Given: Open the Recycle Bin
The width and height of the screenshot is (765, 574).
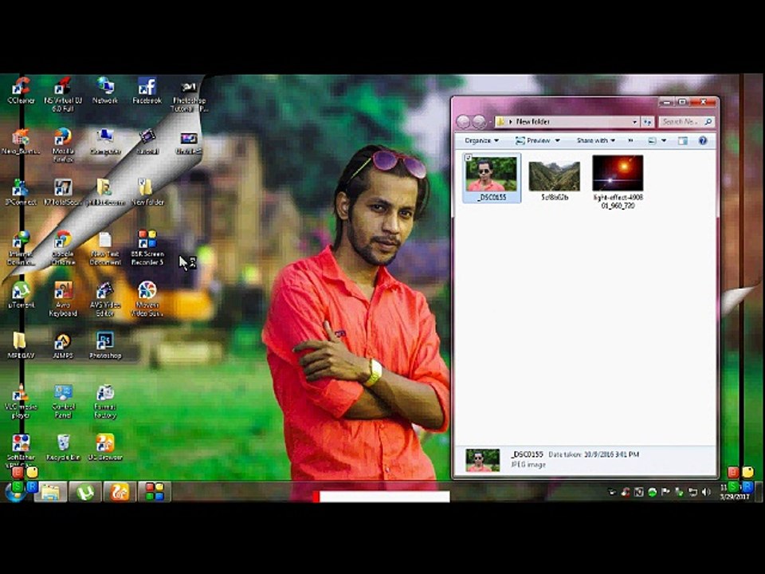Looking at the screenshot, I should [x=63, y=447].
